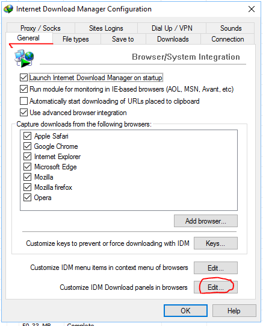Uncheck Apple Safari in browser list
263x326 pixels.
click(27, 136)
